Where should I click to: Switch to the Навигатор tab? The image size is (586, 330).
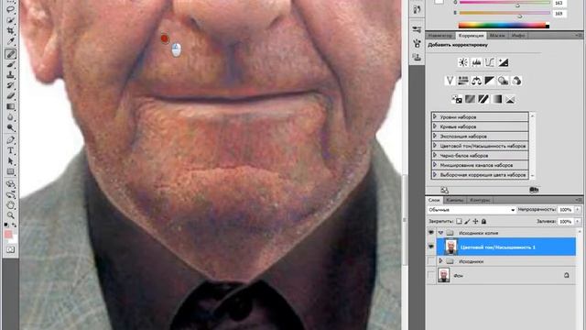click(440, 36)
